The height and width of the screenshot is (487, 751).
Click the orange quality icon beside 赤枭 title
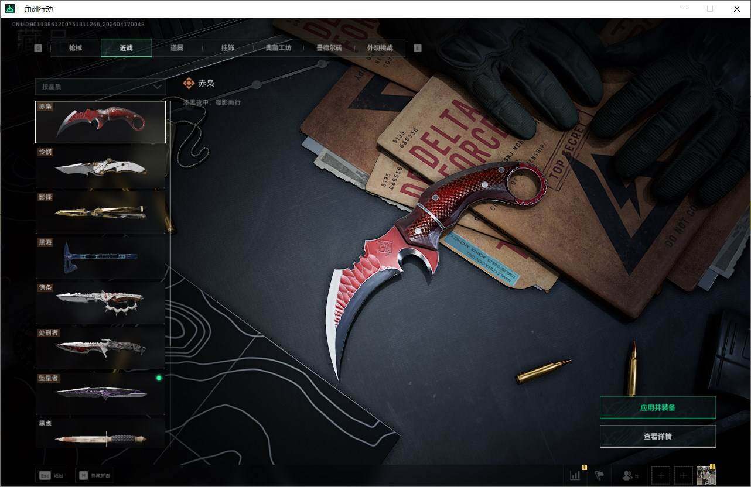189,83
